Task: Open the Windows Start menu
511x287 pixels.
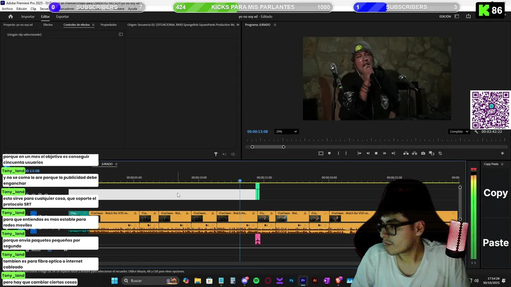Action: (115, 281)
